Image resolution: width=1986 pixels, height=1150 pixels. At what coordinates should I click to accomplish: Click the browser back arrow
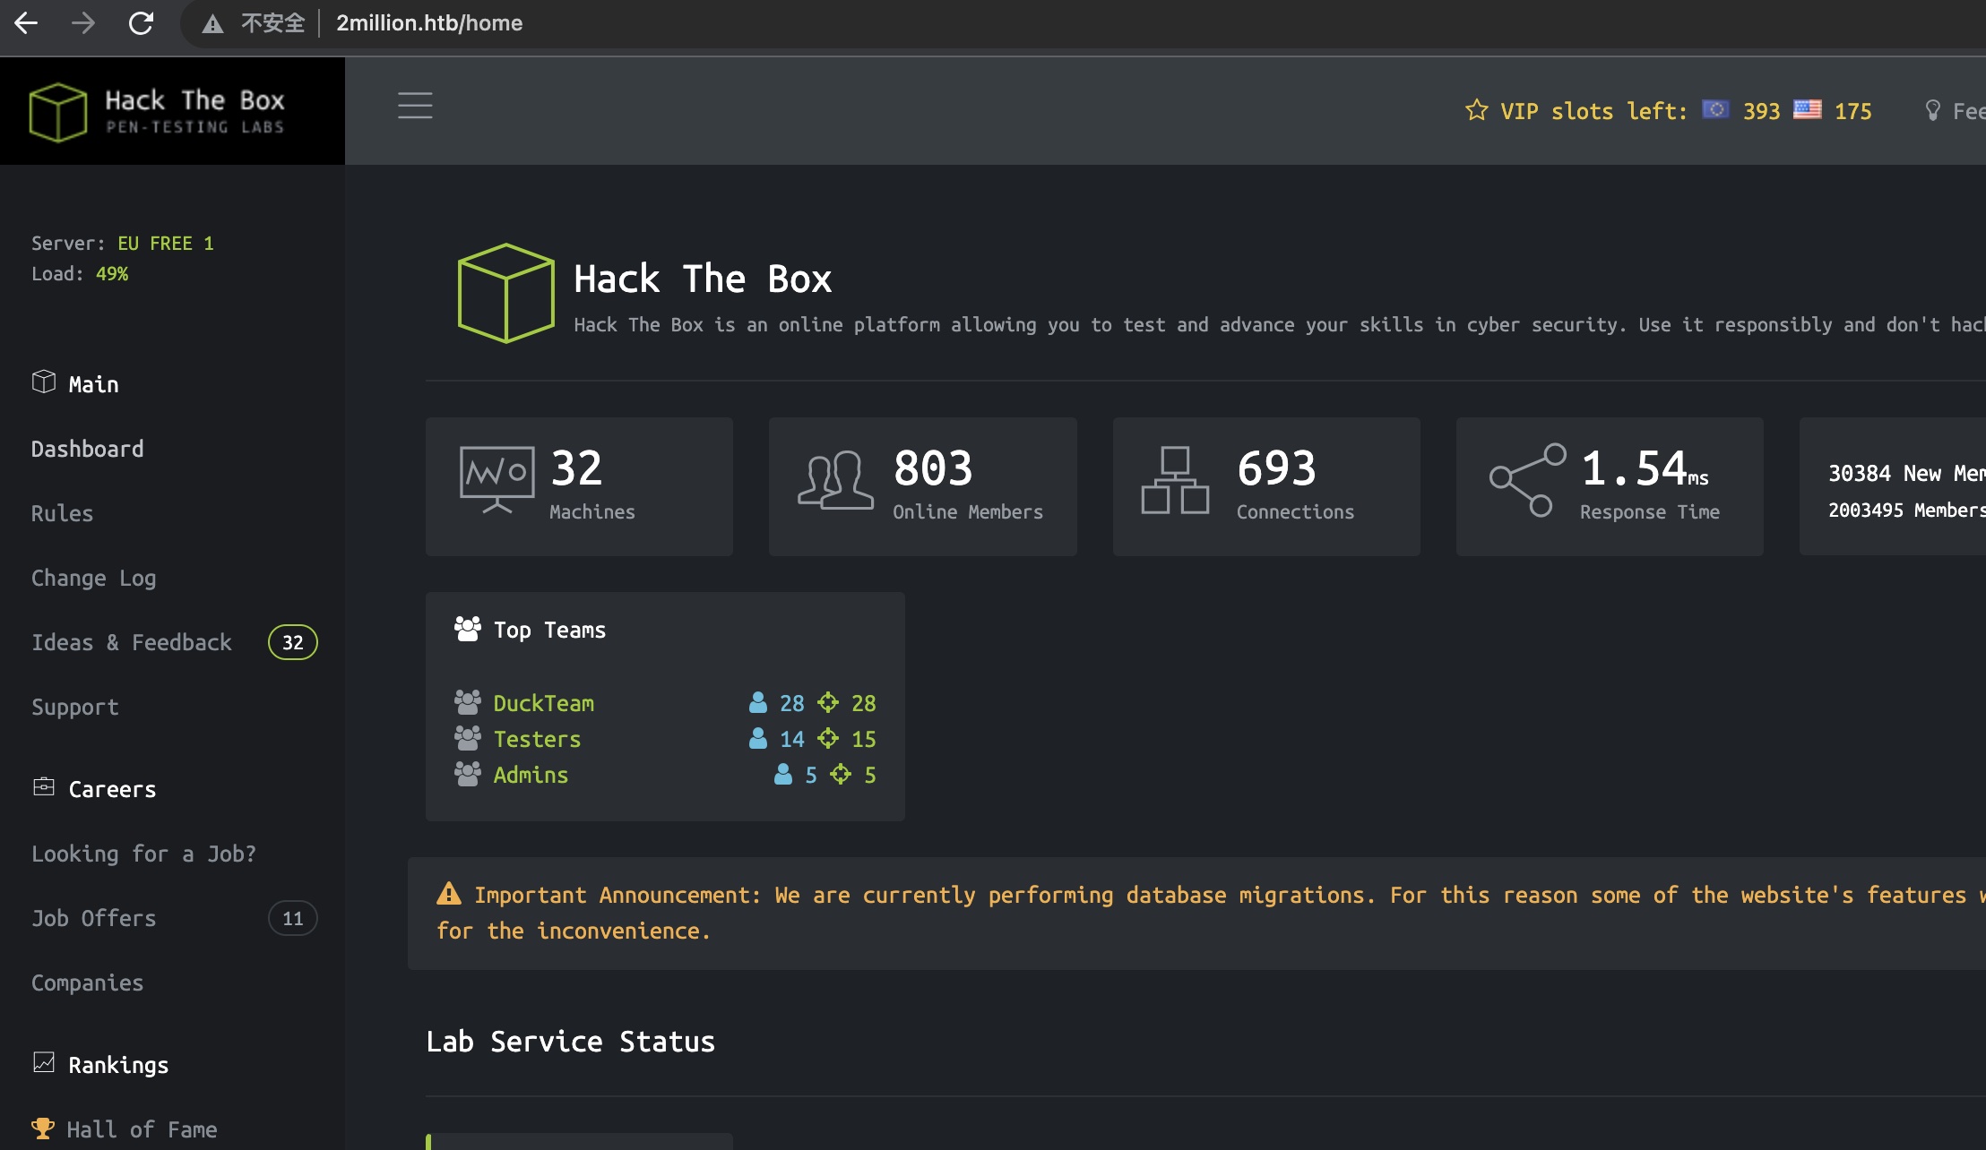[27, 23]
